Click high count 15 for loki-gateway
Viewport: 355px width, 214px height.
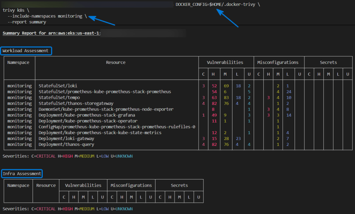click(214, 139)
